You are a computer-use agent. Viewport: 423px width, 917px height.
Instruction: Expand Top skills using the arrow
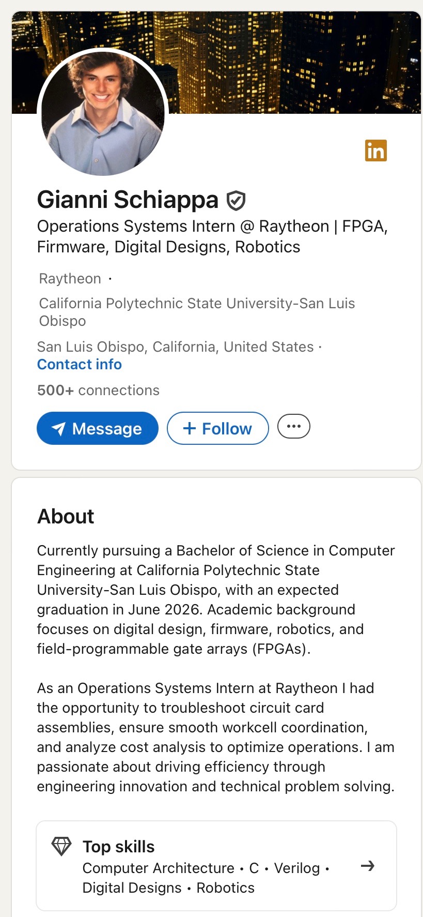click(367, 866)
